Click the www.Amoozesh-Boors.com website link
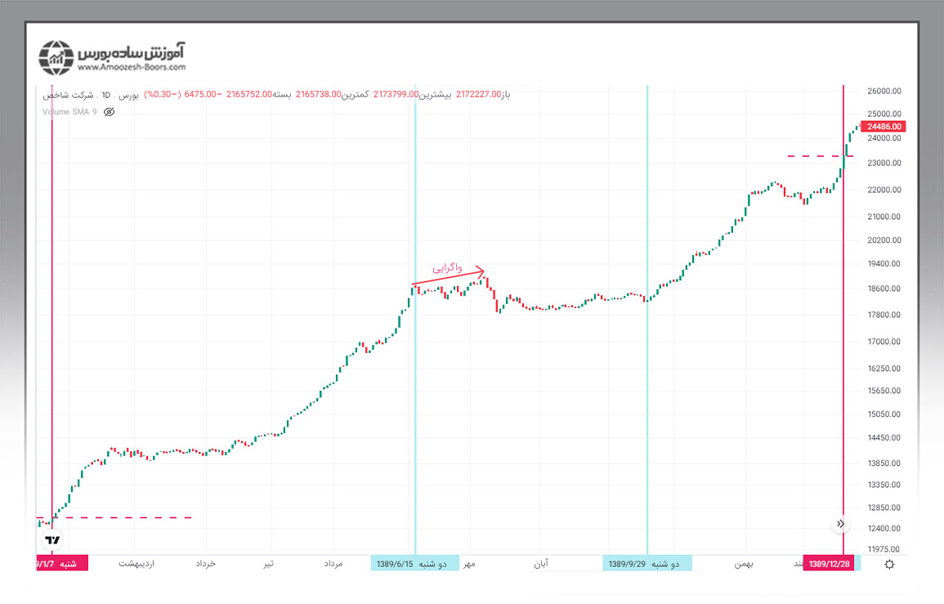 pyautogui.click(x=132, y=69)
